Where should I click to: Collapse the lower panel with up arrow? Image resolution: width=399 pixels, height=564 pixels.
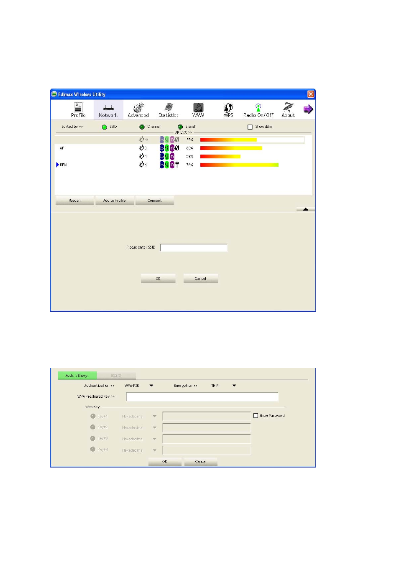coord(306,209)
